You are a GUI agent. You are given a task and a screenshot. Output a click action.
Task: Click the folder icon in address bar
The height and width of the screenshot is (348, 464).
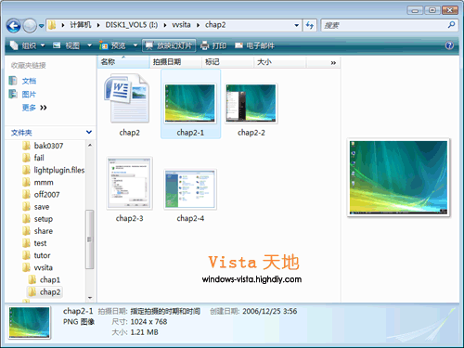click(52, 25)
